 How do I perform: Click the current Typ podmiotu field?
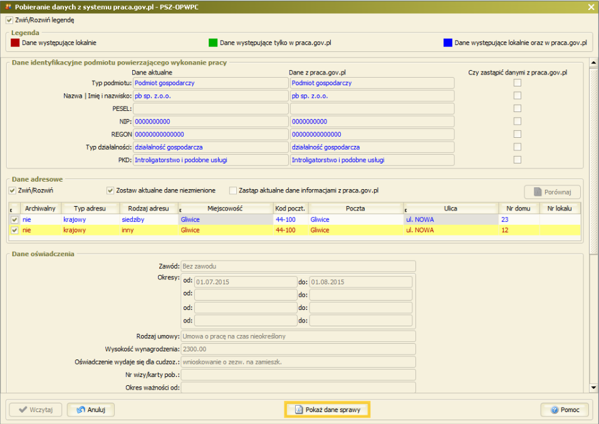pos(211,83)
